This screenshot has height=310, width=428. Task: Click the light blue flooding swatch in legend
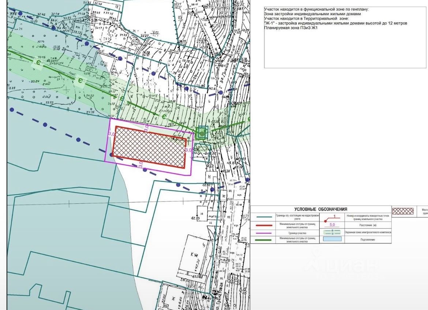(332, 239)
